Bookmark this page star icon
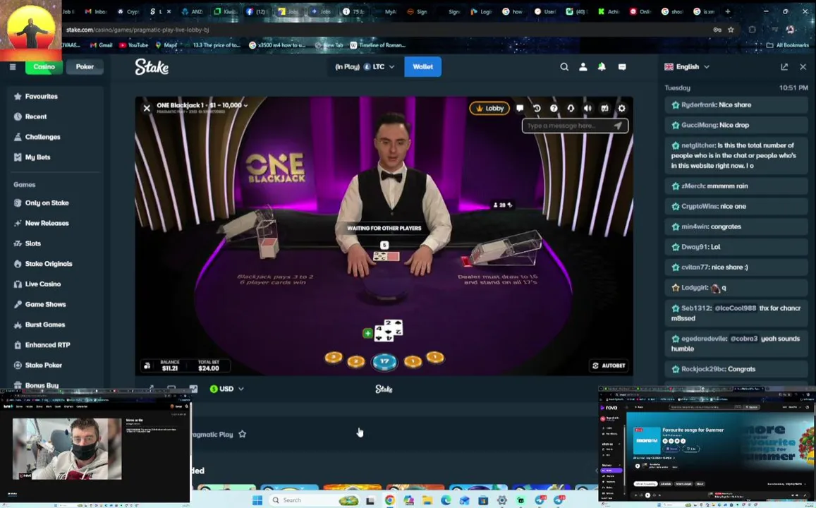816x508 pixels. click(731, 30)
